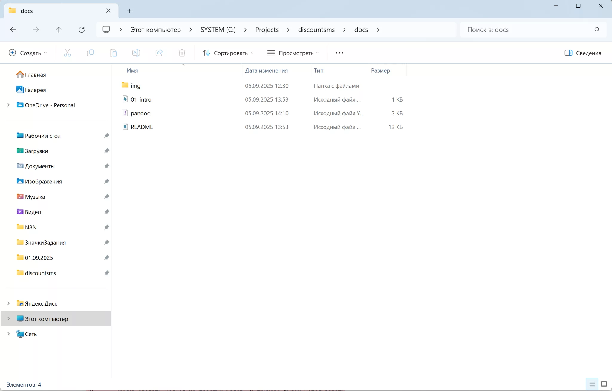Open the Сортировать dropdown menu

pos(228,53)
